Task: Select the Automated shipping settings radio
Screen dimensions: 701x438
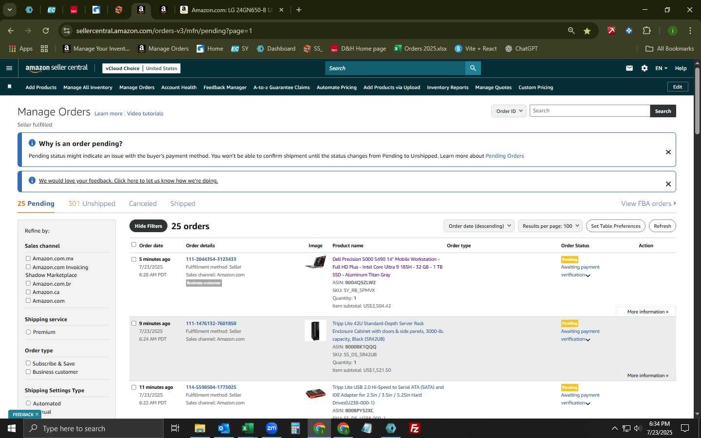Action: (x=28, y=403)
